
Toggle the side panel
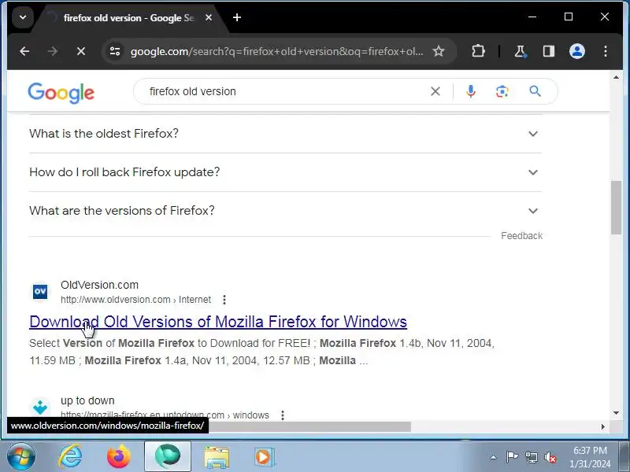point(549,51)
